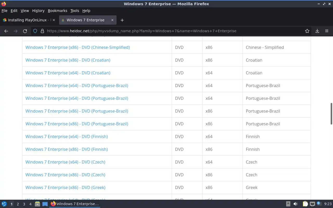
Task: Click the x64 cell in Czech row
Action: (x=222, y=162)
